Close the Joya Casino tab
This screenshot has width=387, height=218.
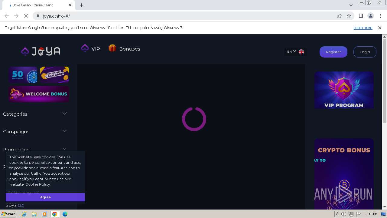[x=70, y=5]
